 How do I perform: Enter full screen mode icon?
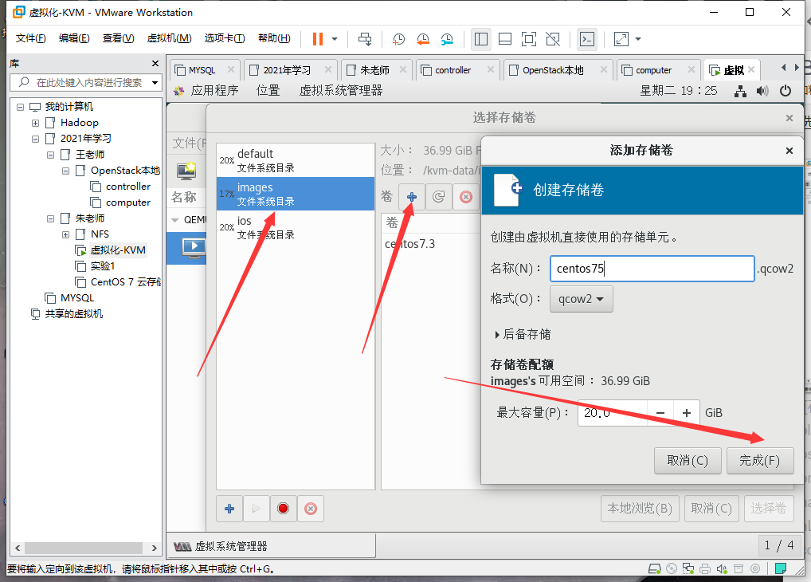(529, 39)
